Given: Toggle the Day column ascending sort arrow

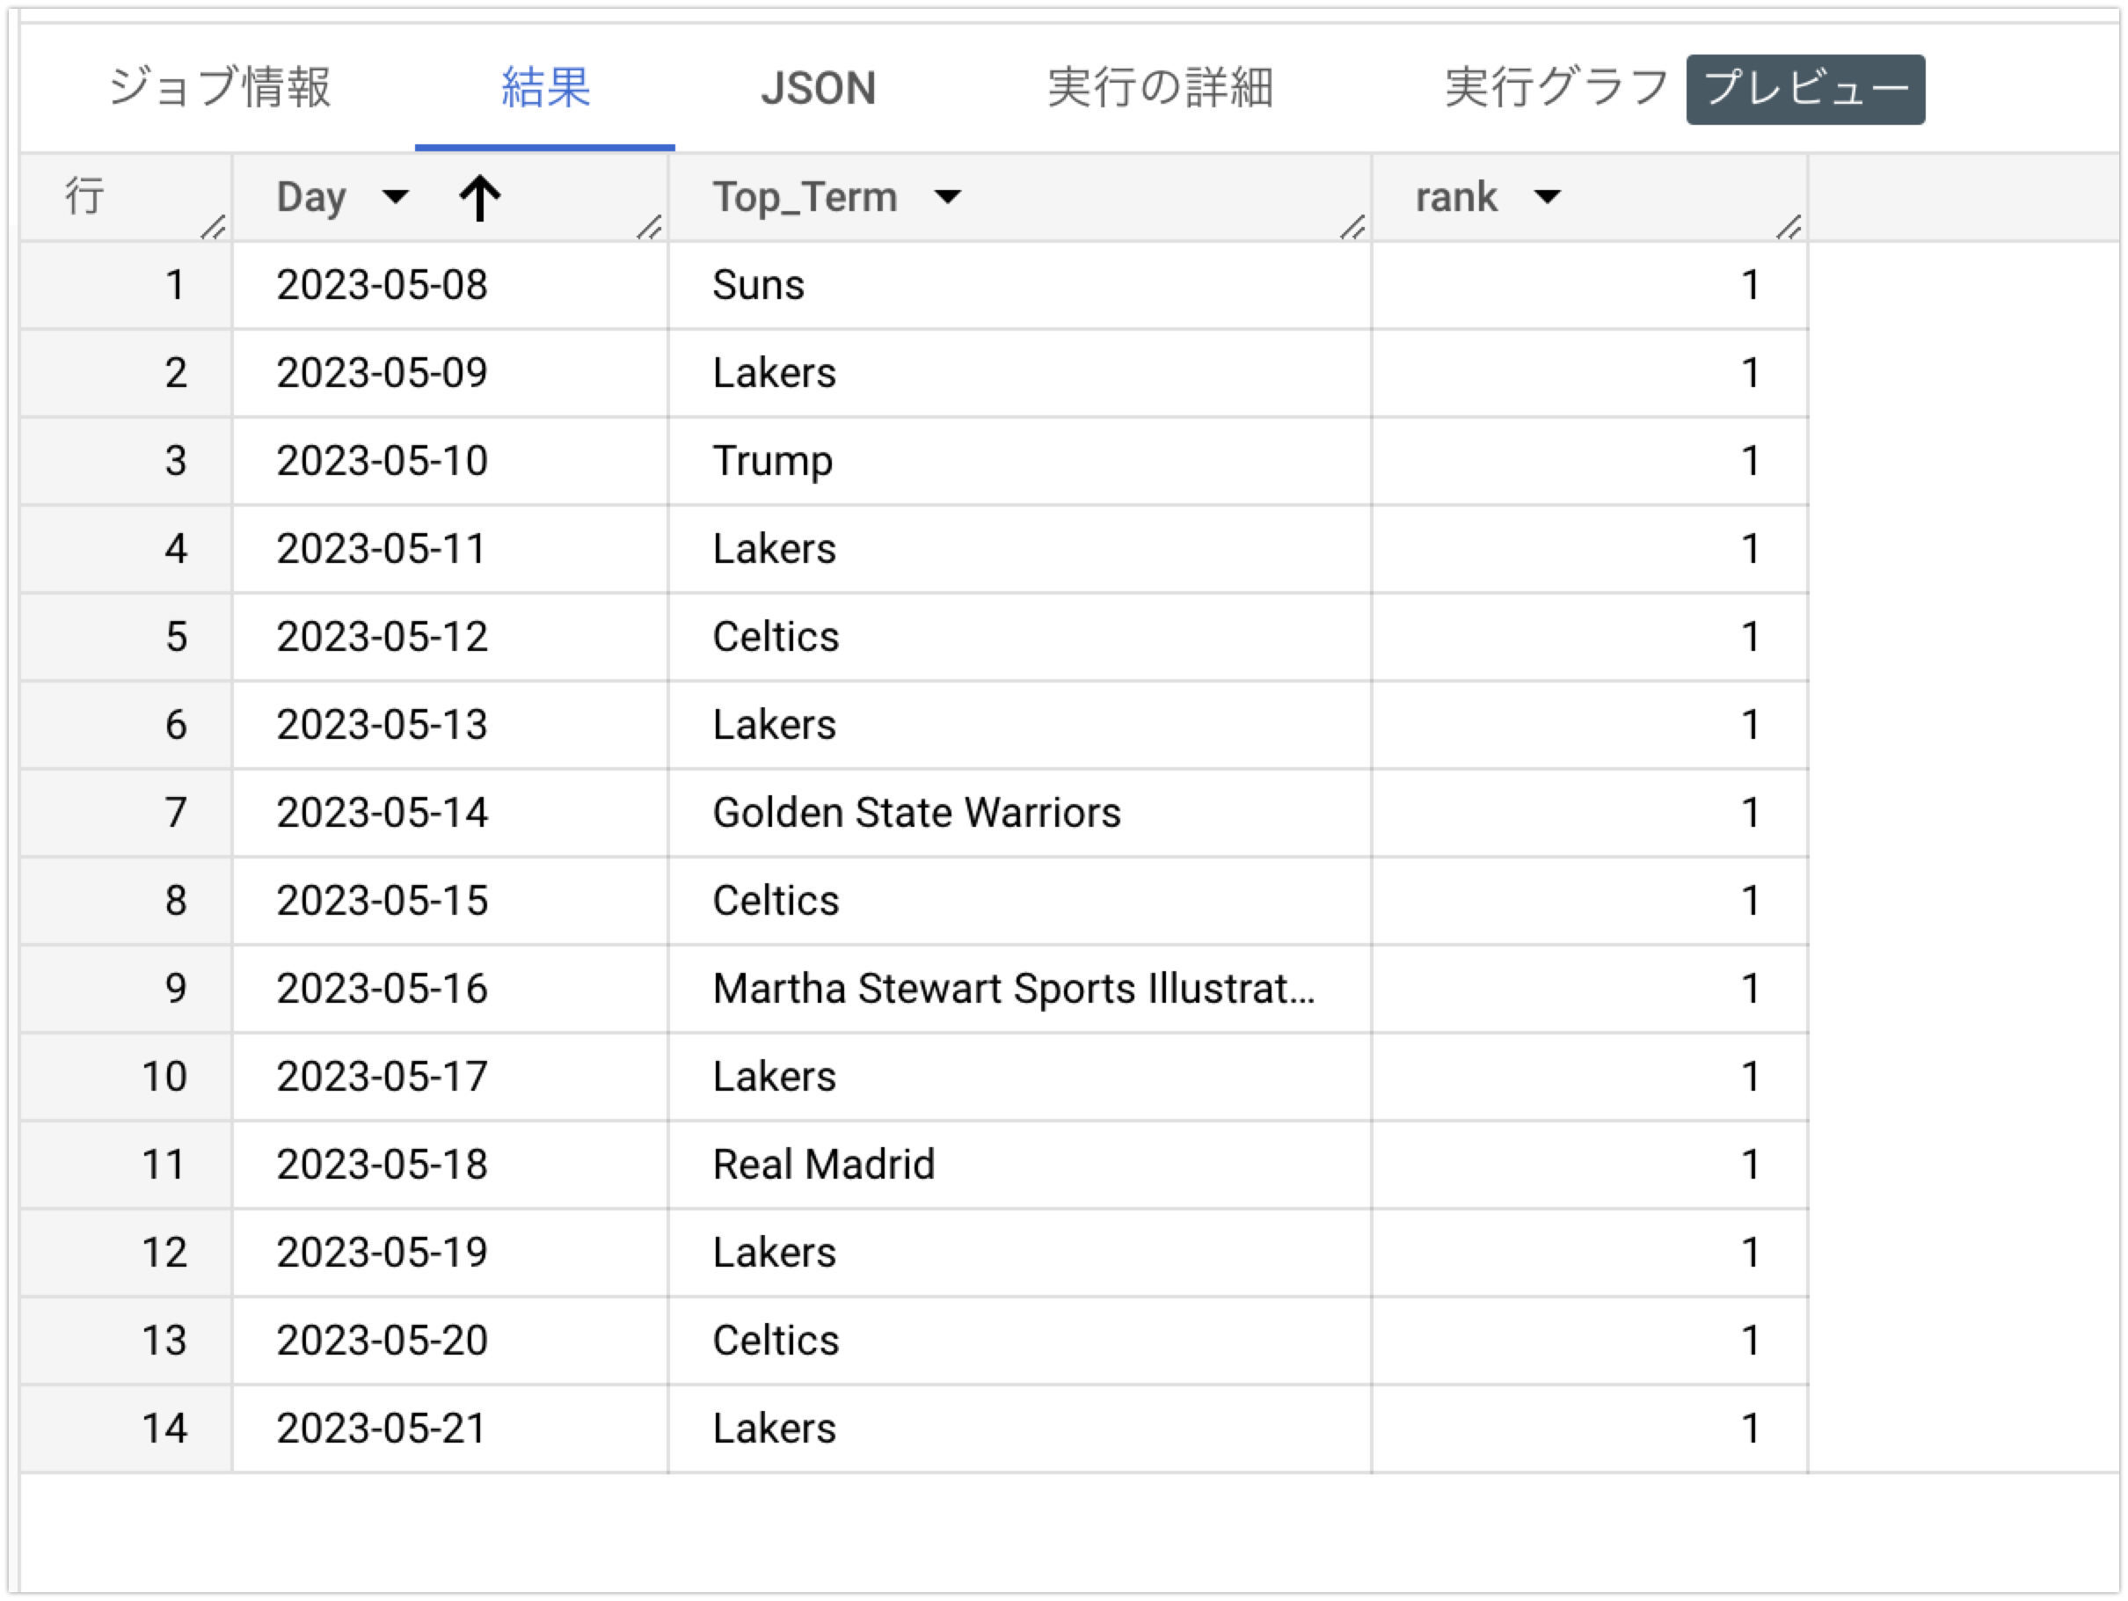Looking at the screenshot, I should pyautogui.click(x=479, y=197).
